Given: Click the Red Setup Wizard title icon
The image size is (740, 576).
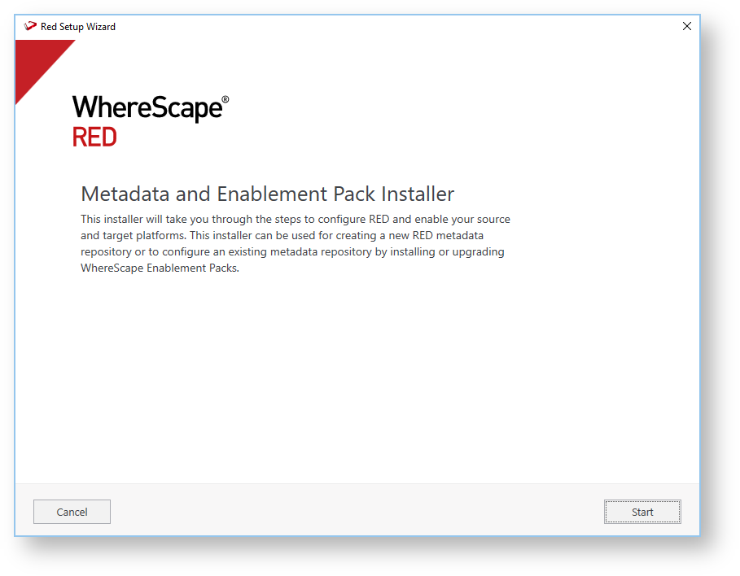Looking at the screenshot, I should tap(30, 26).
